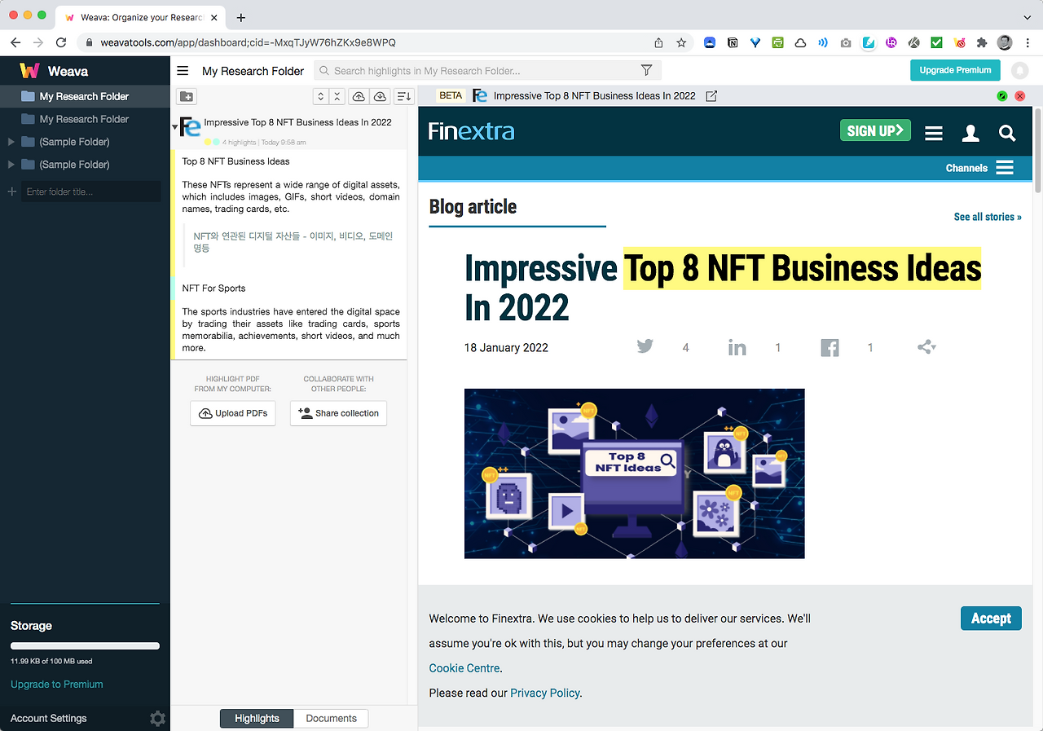Expand all highlights using the expand-all icon

click(x=321, y=96)
